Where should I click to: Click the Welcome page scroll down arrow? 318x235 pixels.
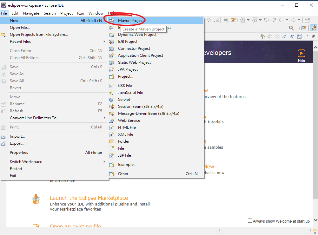(x=315, y=220)
